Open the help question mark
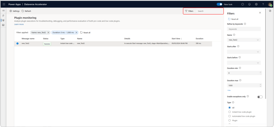The height and width of the screenshot is (127, 274). coord(263,4)
